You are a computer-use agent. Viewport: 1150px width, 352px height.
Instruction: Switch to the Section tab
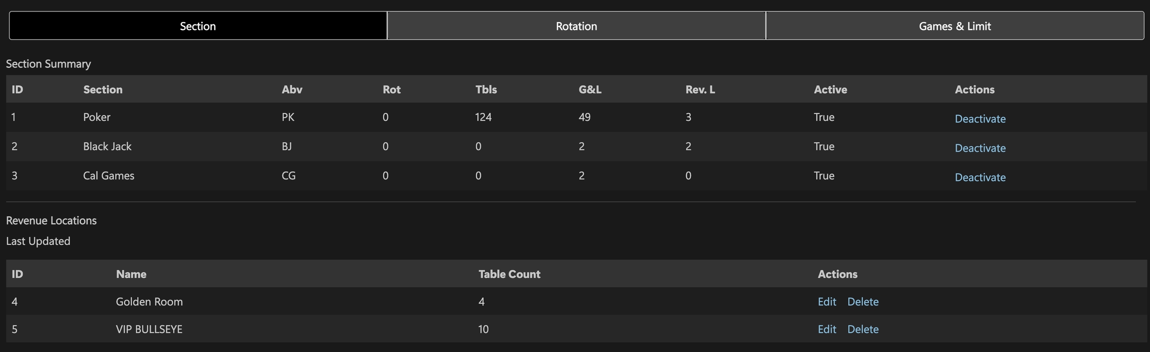click(198, 26)
